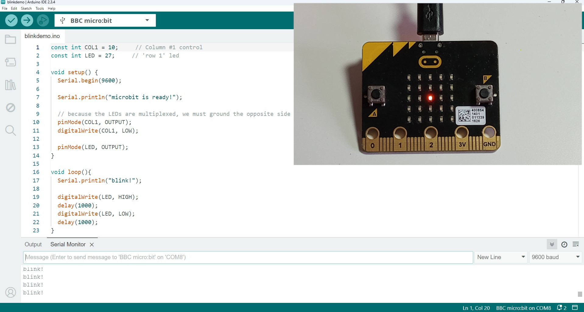Select the Serial Monitor tab
The height and width of the screenshot is (312, 584).
point(68,244)
